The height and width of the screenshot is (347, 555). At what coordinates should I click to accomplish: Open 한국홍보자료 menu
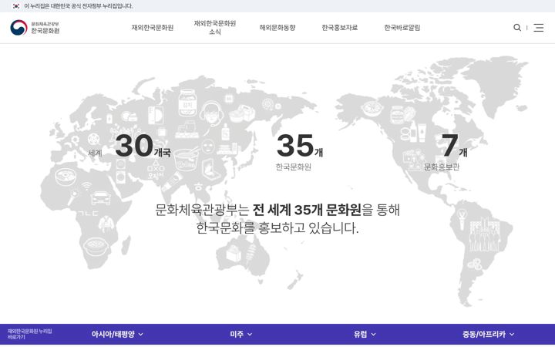coord(339,28)
